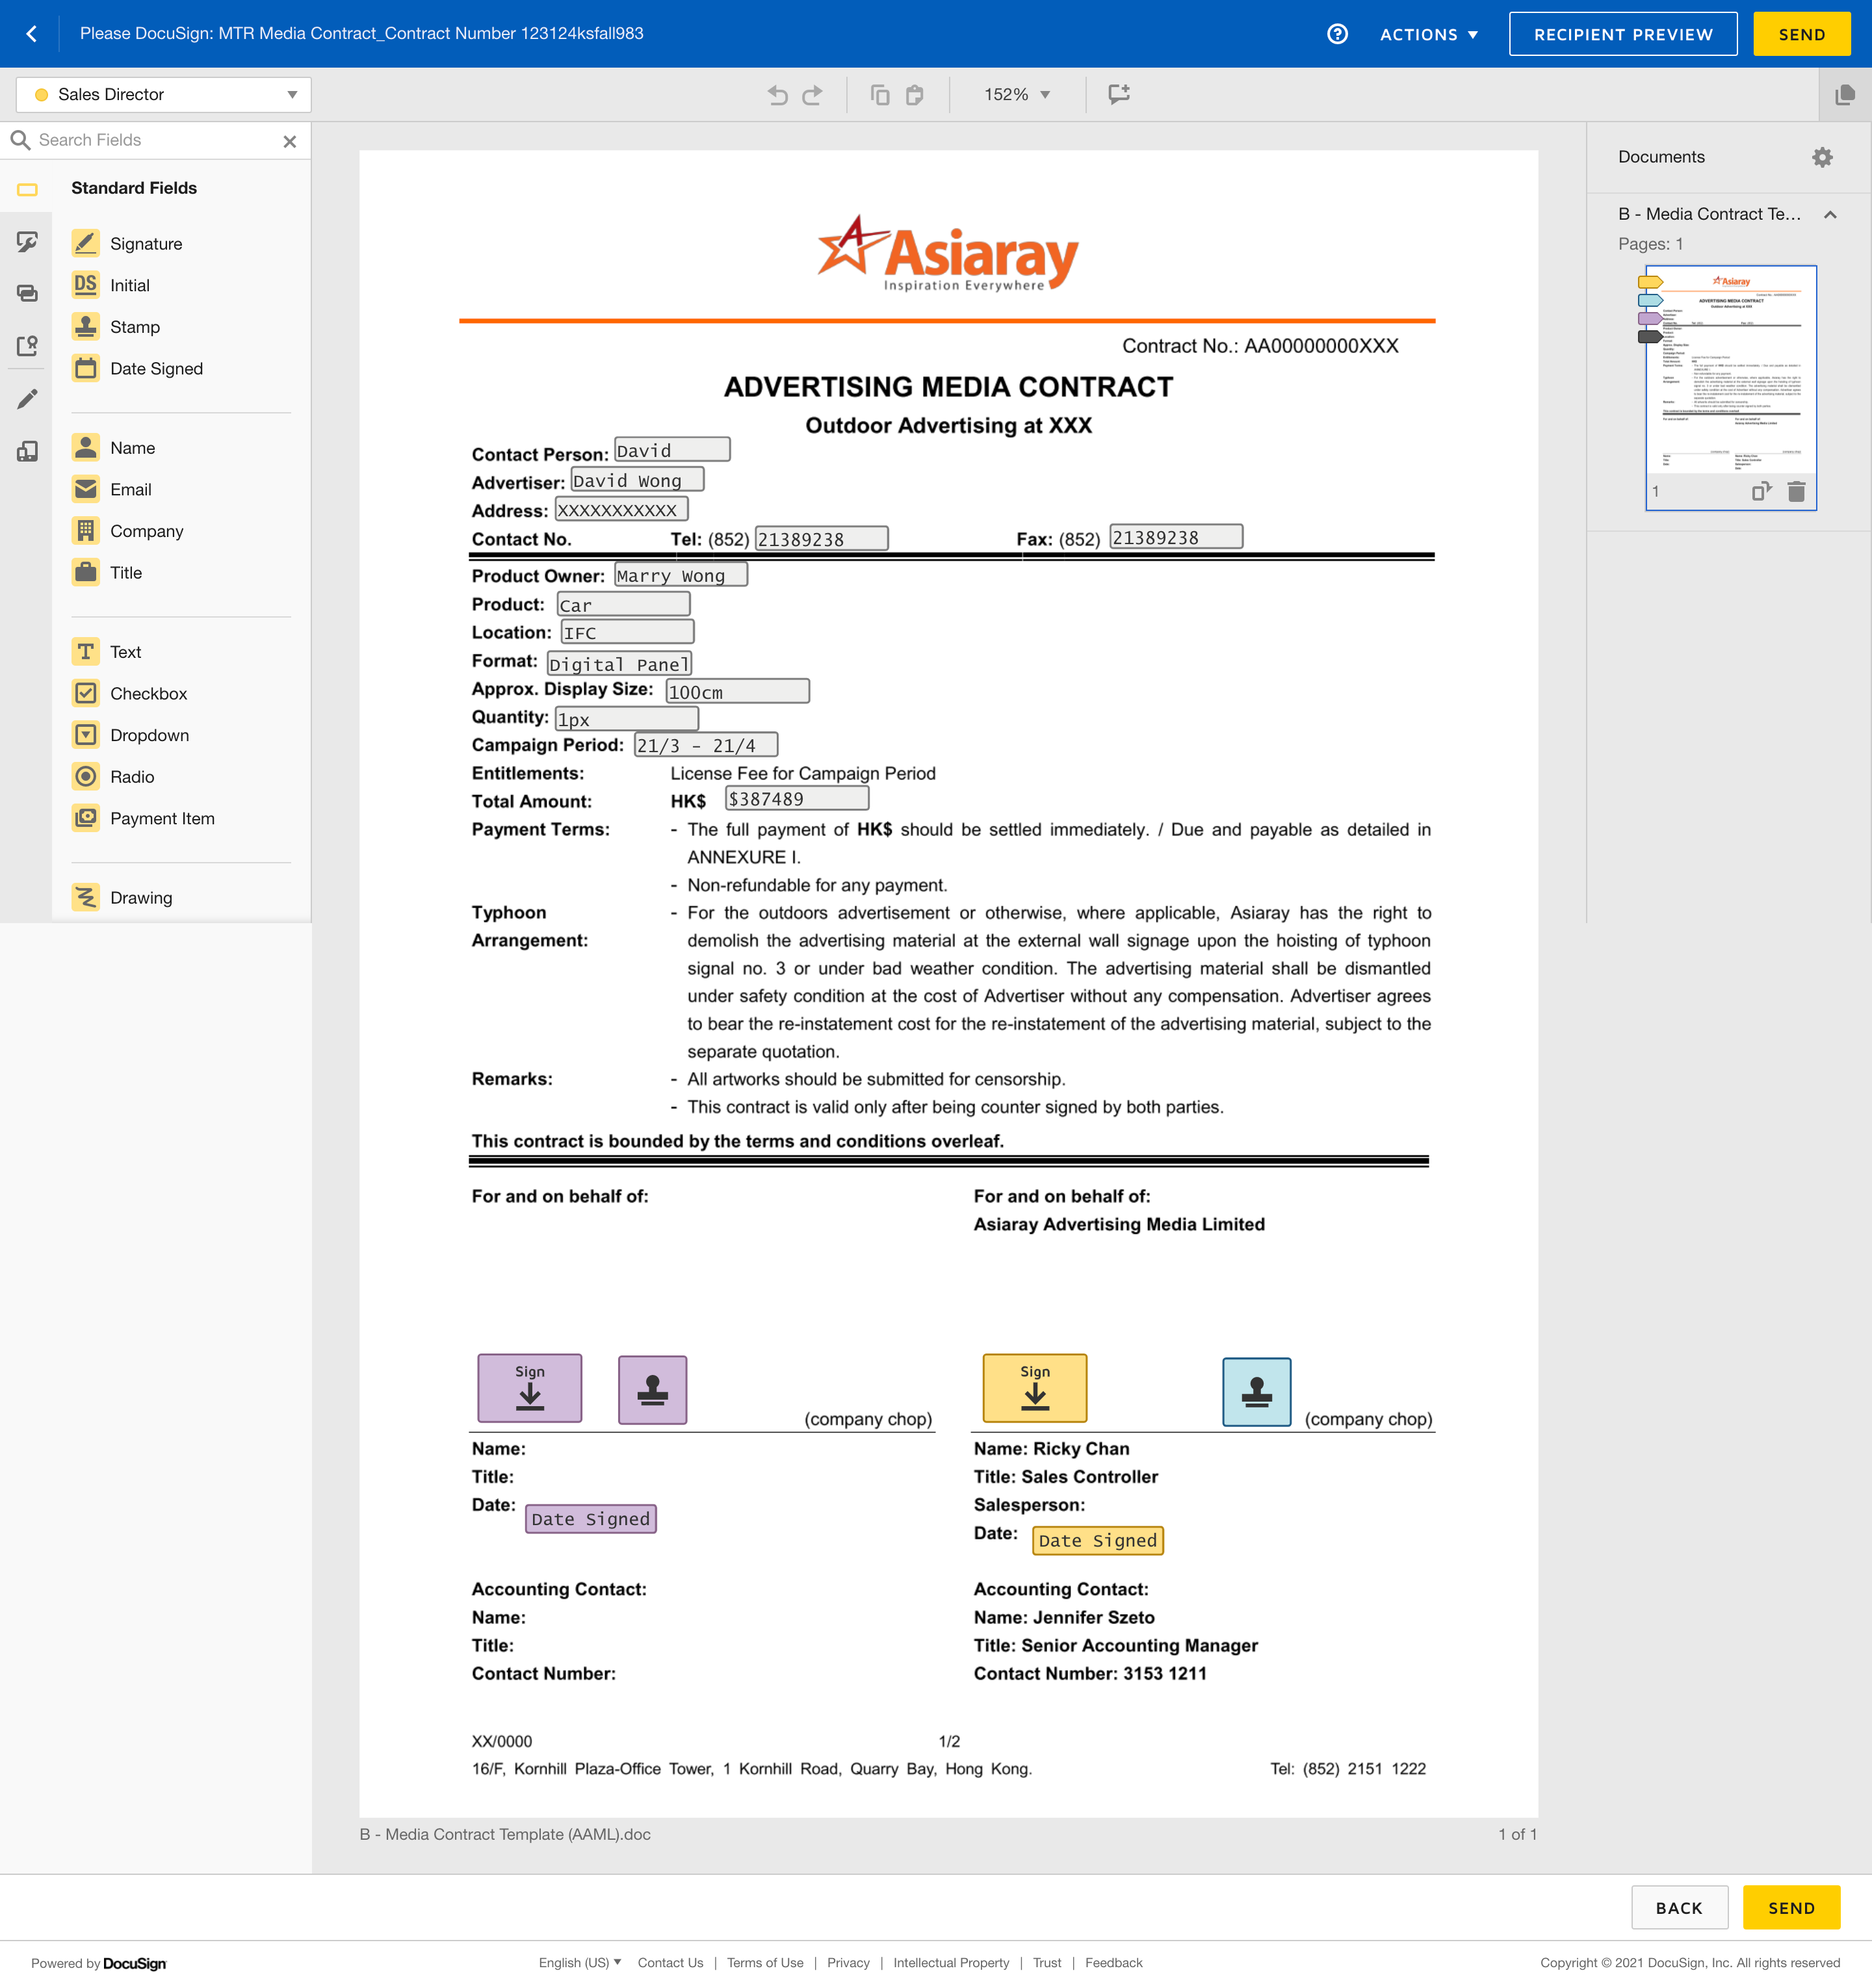Viewport: 1872px width, 1988px height.
Task: Open the Feedback footer link
Action: tap(1113, 1962)
